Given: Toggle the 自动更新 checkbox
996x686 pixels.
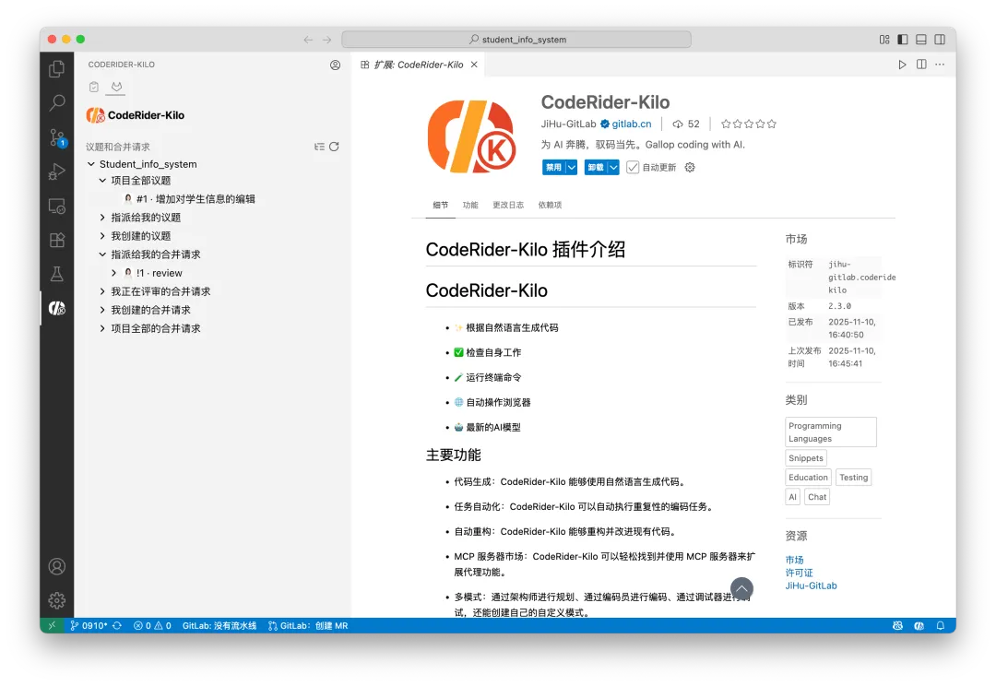Looking at the screenshot, I should pos(633,167).
